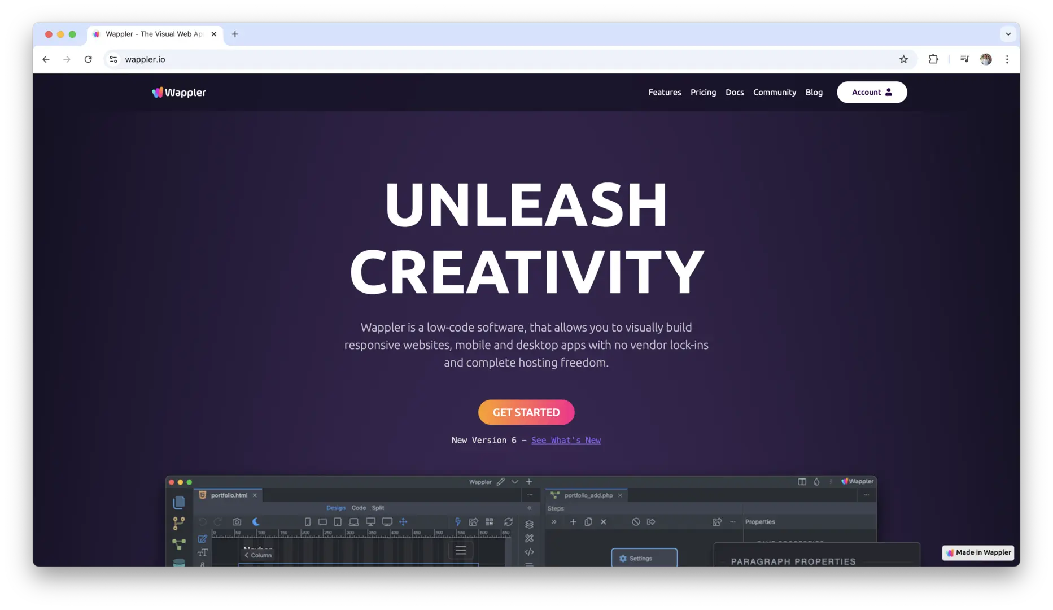Screen dimensions: 1053x610
Task: Bookmark this page with the star icon
Action: tap(903, 59)
